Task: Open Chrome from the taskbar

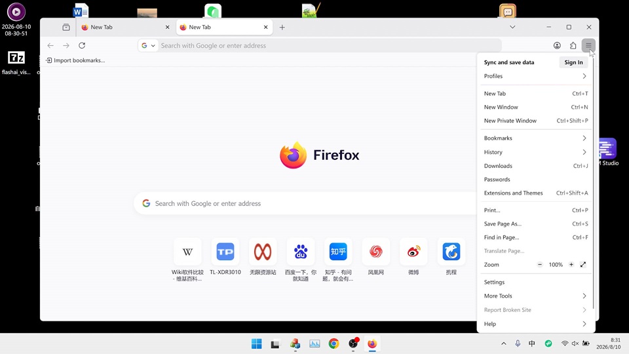Action: (334, 344)
